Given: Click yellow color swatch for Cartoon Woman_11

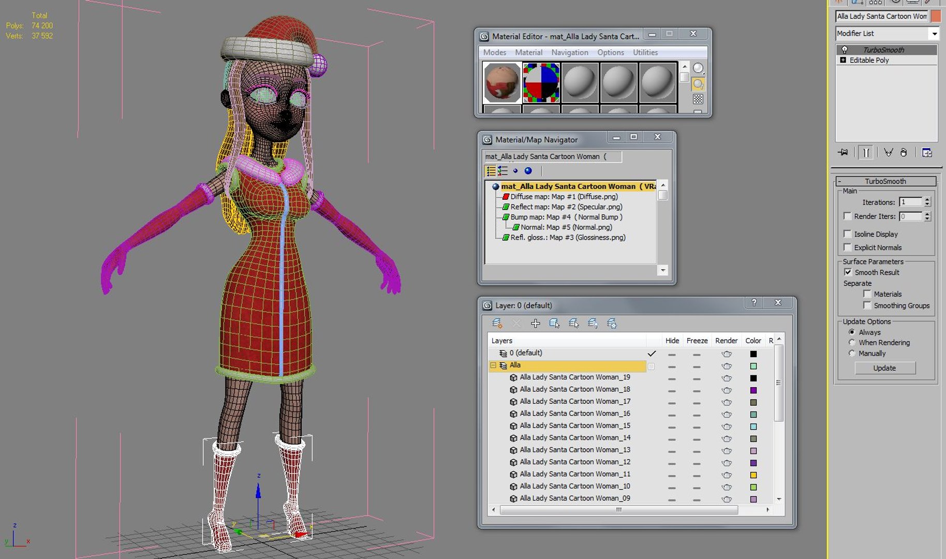Looking at the screenshot, I should tap(753, 475).
